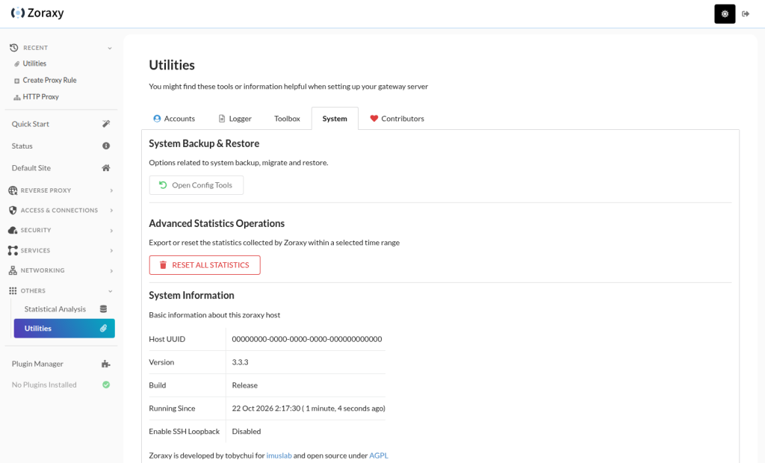Click the cloud icon beside Security

coord(13,230)
